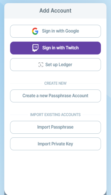Image resolution: width=111 pixels, height=195 pixels.
Task: Click the Ledger bracket icon
Action: (41, 65)
